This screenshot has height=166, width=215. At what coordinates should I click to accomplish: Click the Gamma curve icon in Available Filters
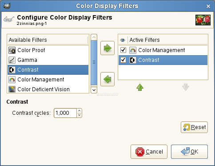tap(12, 60)
